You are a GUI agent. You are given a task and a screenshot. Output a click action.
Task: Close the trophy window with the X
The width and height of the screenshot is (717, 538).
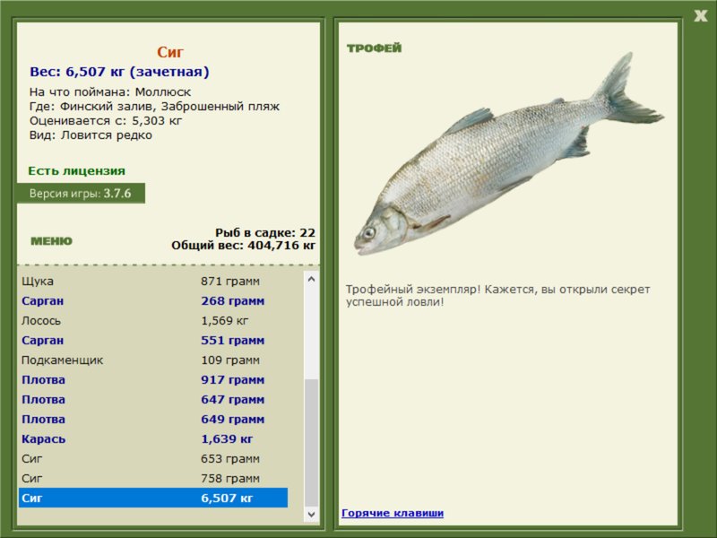point(701,15)
